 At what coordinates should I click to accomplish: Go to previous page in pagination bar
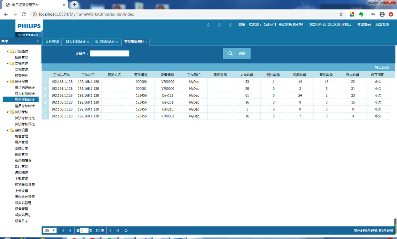tap(70, 231)
